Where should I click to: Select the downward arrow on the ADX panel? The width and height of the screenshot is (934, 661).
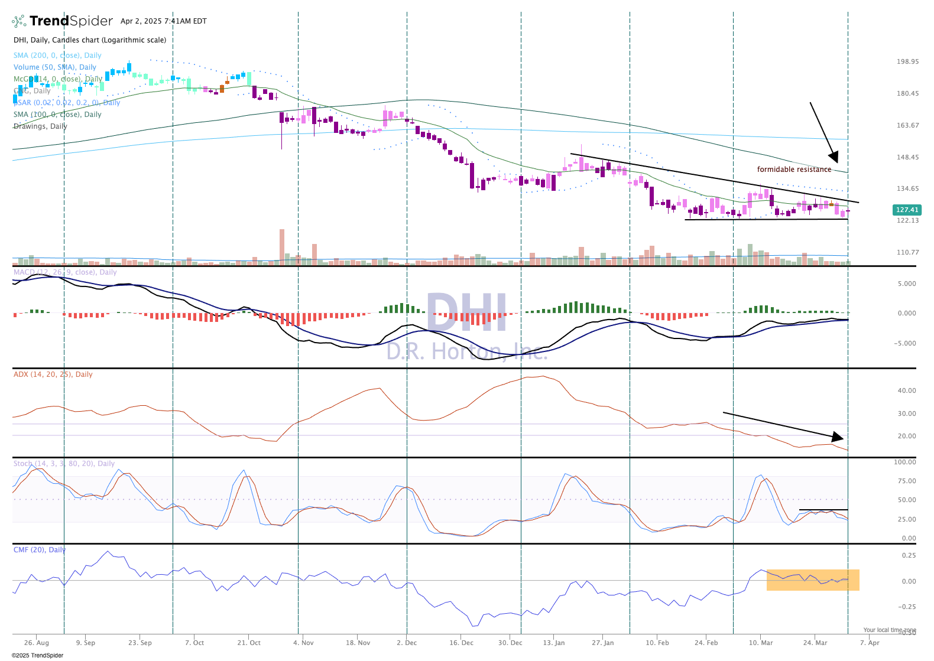(x=780, y=425)
